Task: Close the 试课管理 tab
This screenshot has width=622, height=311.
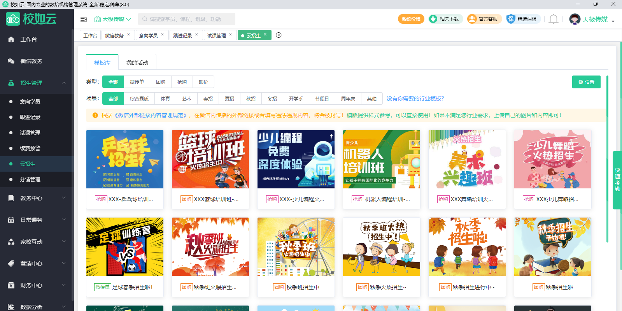Action: 230,35
